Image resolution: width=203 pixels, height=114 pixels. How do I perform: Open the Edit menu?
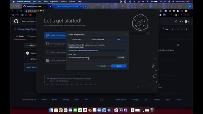tap(40, 2)
